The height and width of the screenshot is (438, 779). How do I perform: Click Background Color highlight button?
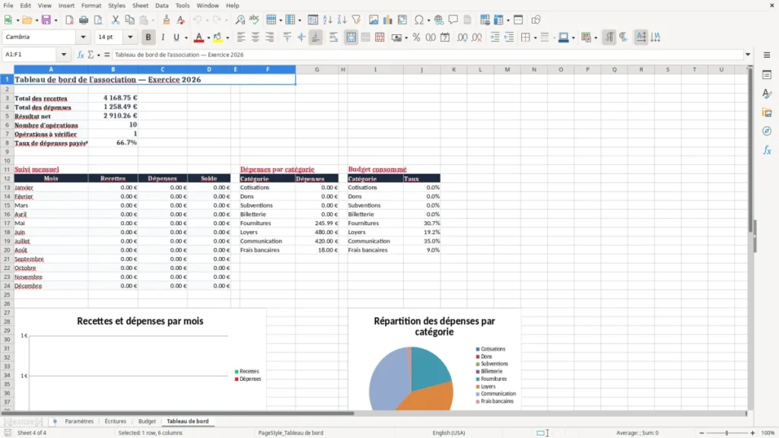click(x=218, y=37)
